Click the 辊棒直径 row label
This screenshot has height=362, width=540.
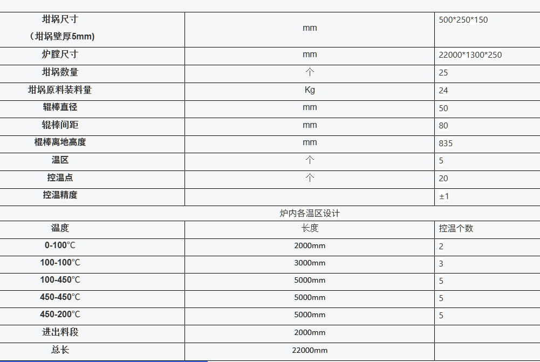pyautogui.click(x=60, y=107)
